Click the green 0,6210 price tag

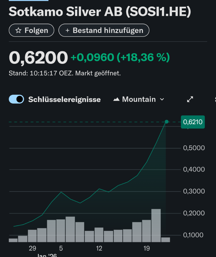point(193,122)
